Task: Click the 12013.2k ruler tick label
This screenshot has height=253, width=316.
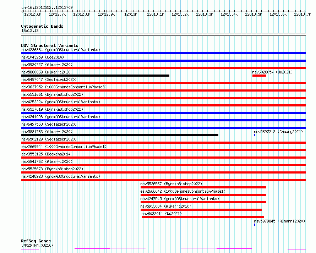Action: click(180, 14)
